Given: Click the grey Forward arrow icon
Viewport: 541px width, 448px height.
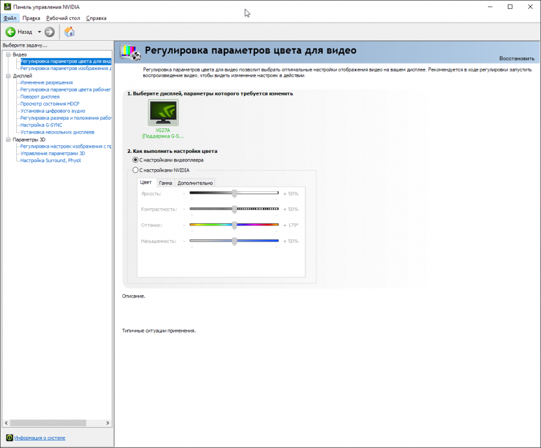Looking at the screenshot, I should (49, 32).
